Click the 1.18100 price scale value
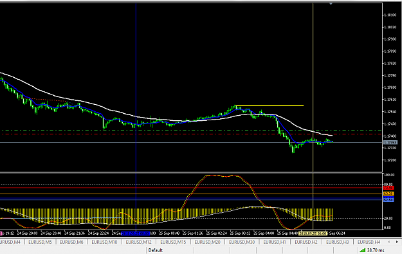 click(390, 15)
